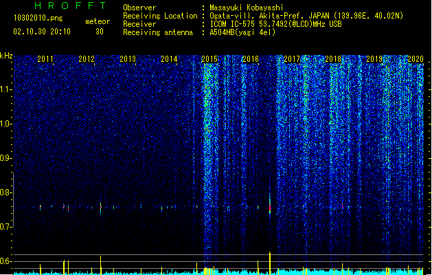Click the 2016 time marker
The width and height of the screenshot is (432, 275).
coord(251,59)
